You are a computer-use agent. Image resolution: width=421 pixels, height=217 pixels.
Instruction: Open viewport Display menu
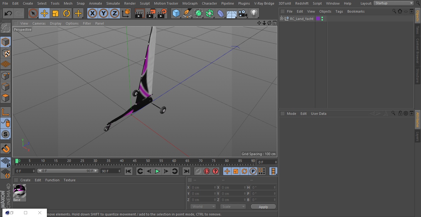pyautogui.click(x=55, y=23)
